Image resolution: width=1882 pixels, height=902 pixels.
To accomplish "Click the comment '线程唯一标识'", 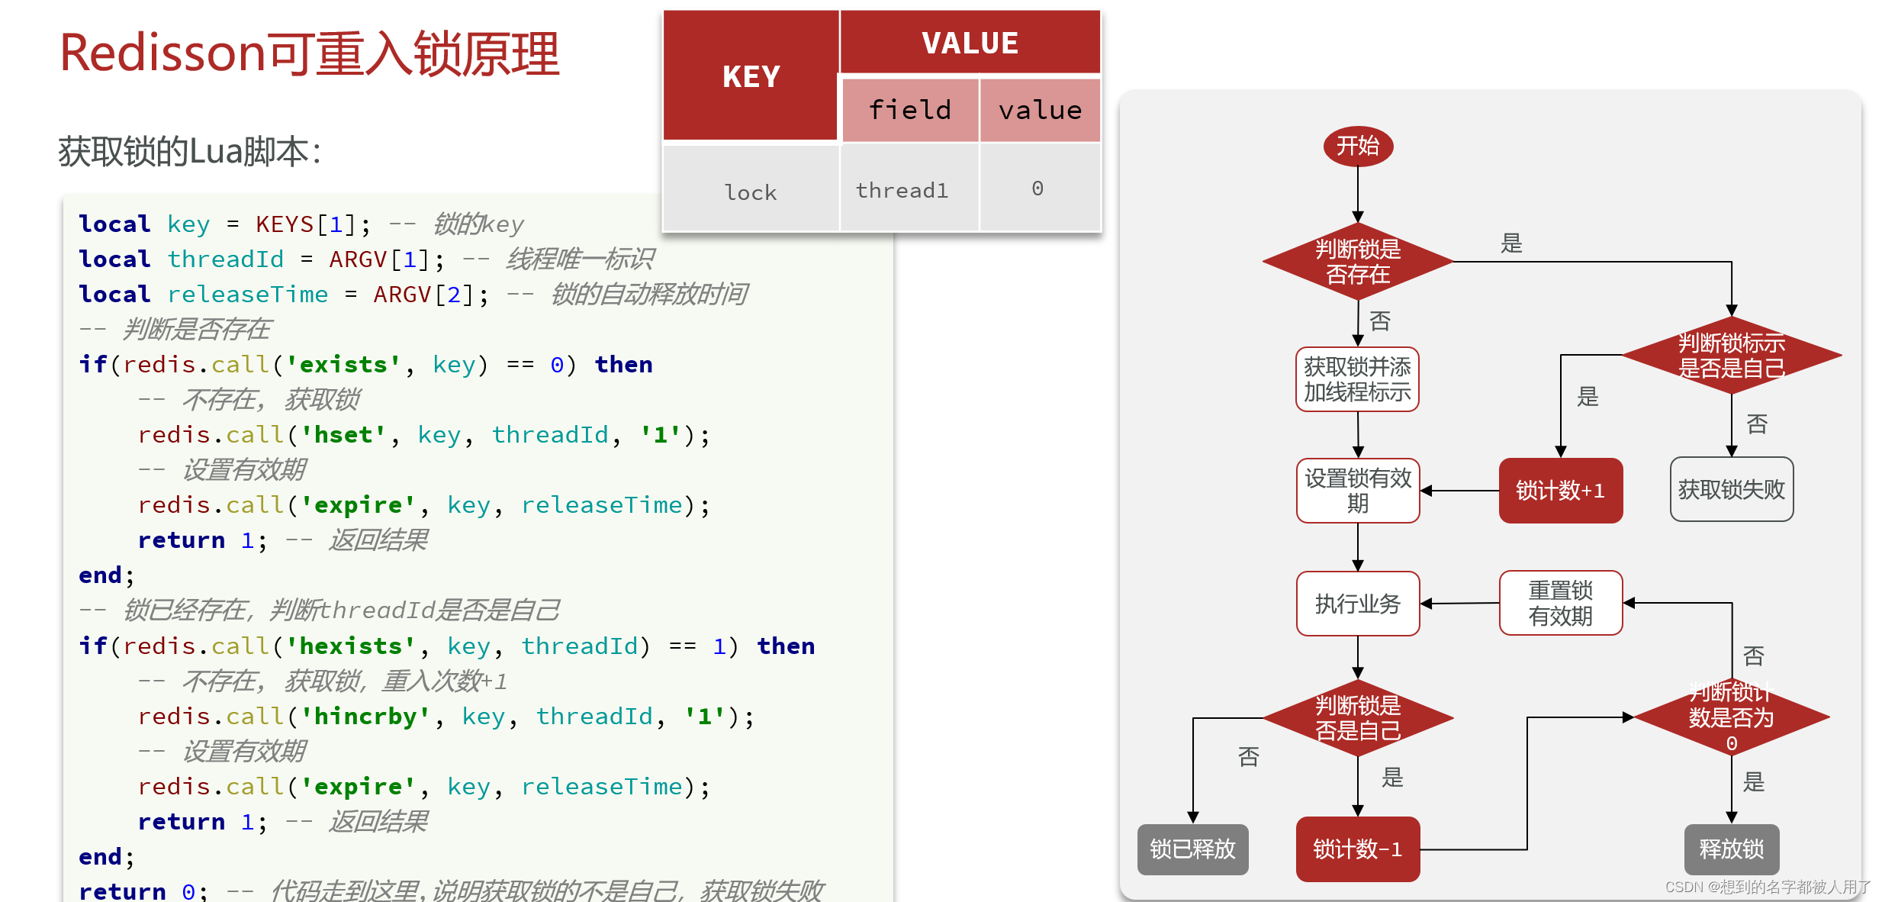I will 580,259.
